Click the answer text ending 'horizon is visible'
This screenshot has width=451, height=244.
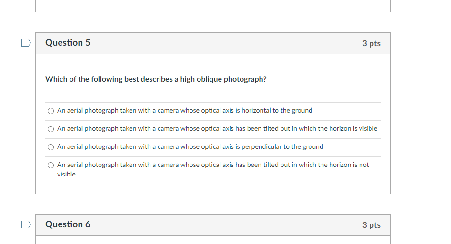[217, 129]
